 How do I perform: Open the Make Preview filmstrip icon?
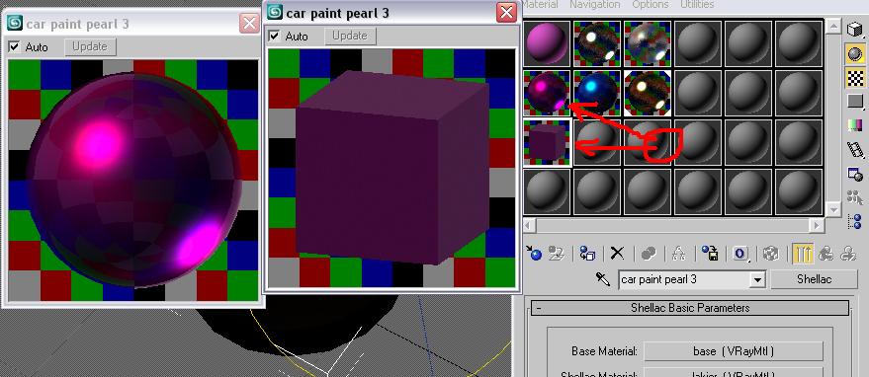[x=856, y=149]
